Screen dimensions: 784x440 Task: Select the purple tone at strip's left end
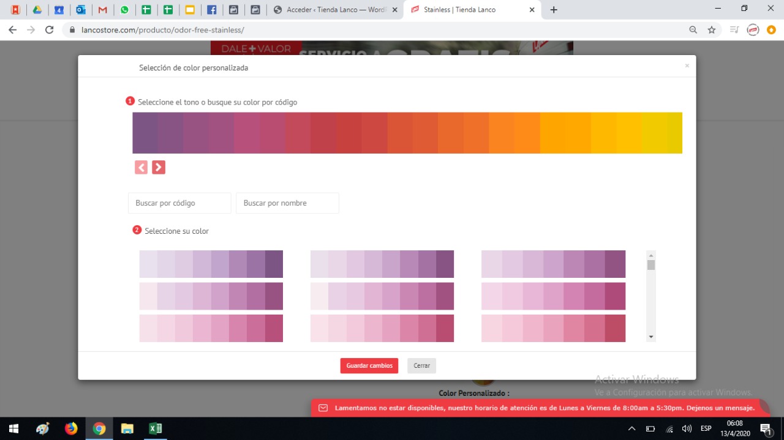click(x=145, y=133)
